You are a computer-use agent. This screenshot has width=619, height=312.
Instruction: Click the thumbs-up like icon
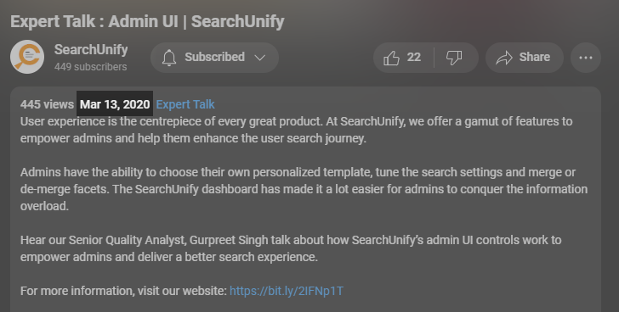click(391, 58)
